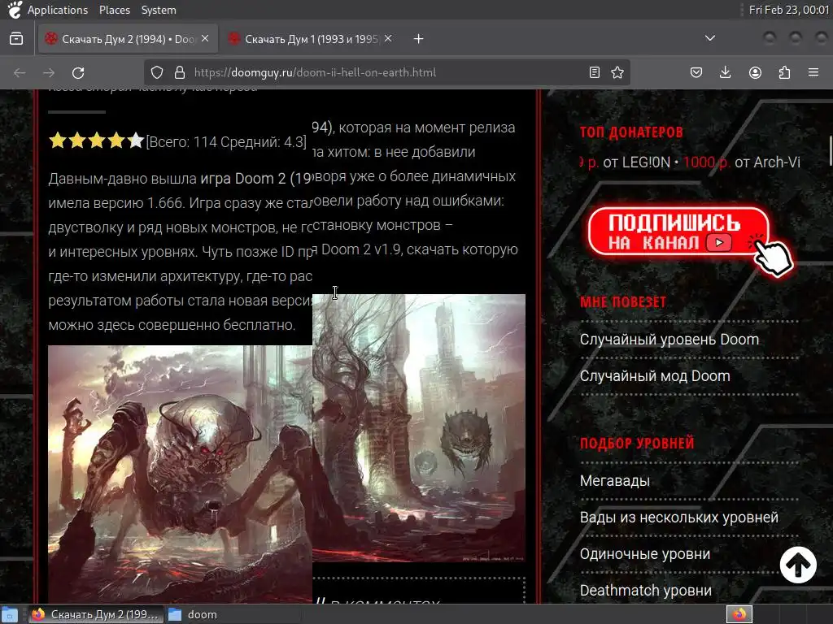The height and width of the screenshot is (624, 833).
Task: Rate with the third star
Action: click(97, 141)
